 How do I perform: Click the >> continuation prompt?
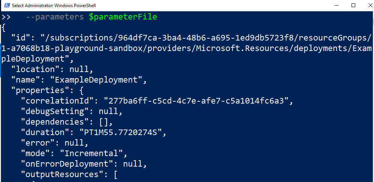pos(6,17)
